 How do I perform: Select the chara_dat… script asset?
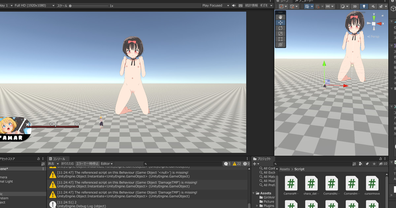pyautogui.click(x=312, y=186)
